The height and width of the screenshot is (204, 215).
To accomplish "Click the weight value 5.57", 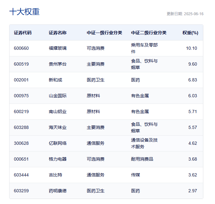I will pyautogui.click(x=193, y=127).
